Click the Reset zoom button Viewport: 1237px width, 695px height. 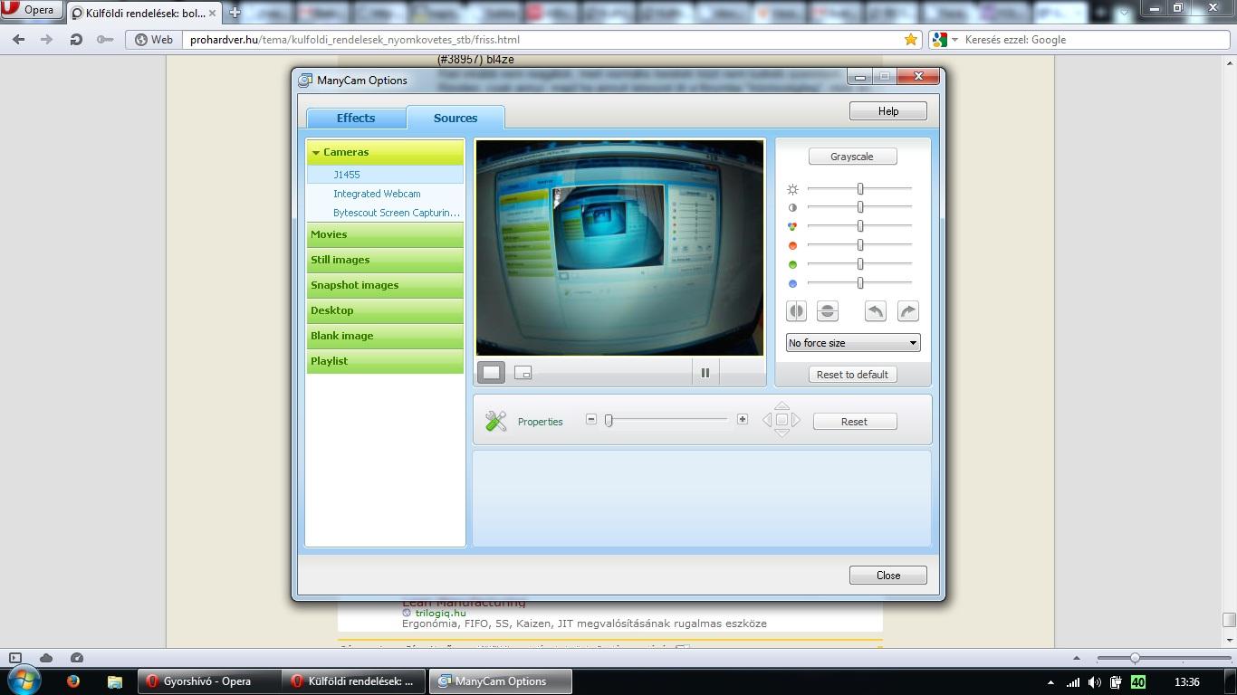tap(855, 422)
